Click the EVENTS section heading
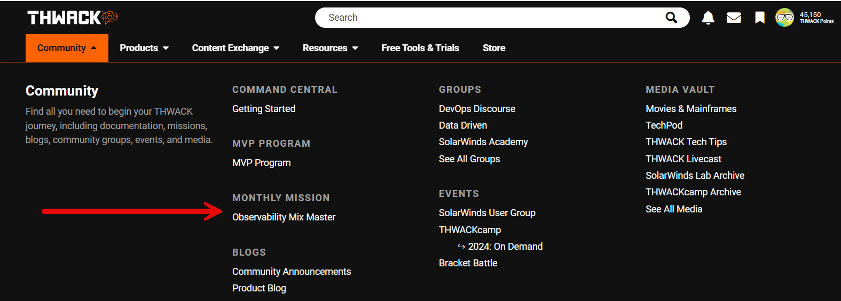Screen dimensions: 841x301 pyautogui.click(x=459, y=194)
